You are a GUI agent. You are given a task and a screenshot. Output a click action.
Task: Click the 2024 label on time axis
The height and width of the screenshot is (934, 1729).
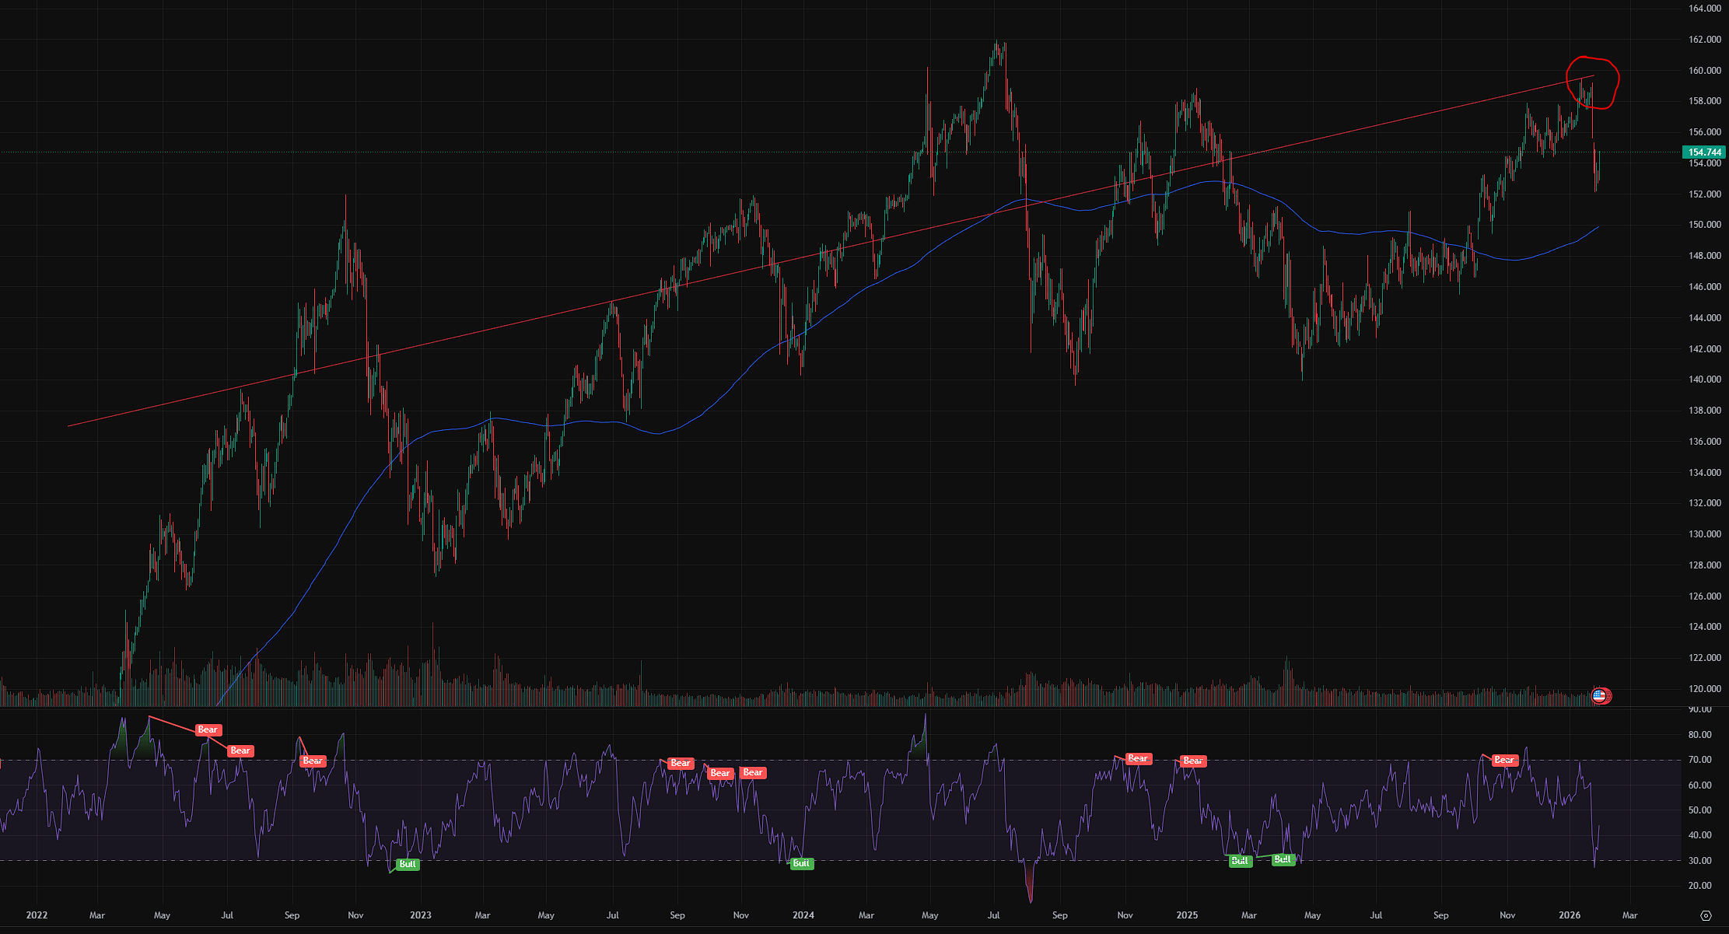[803, 915]
